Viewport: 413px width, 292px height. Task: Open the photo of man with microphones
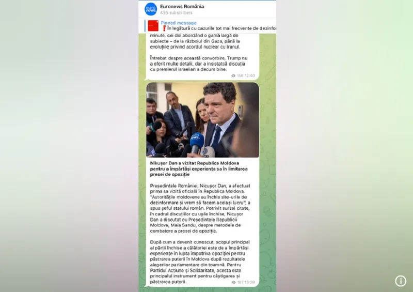pos(202,120)
